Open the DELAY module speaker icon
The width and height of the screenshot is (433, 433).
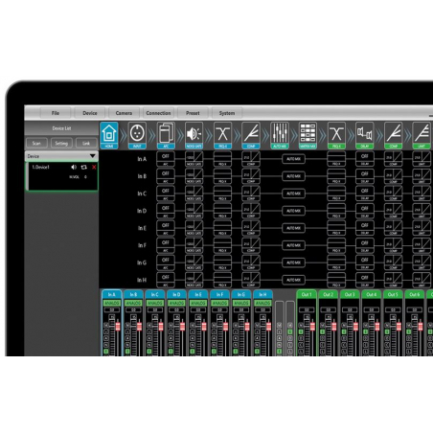(365, 135)
